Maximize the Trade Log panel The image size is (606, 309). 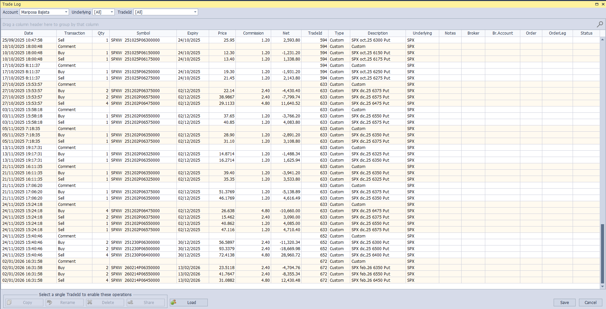point(597,4)
